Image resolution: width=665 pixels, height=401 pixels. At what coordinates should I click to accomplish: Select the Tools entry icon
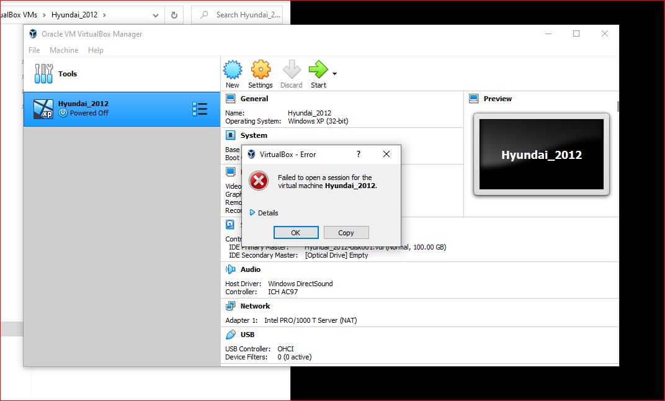[43, 74]
